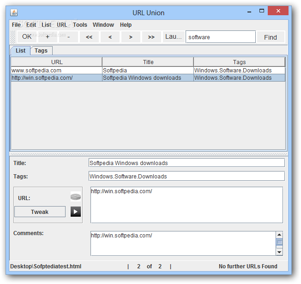Click the 'Softpedia Windows downloads' table cell
Viewport: 301px width, 284px height.
point(148,77)
